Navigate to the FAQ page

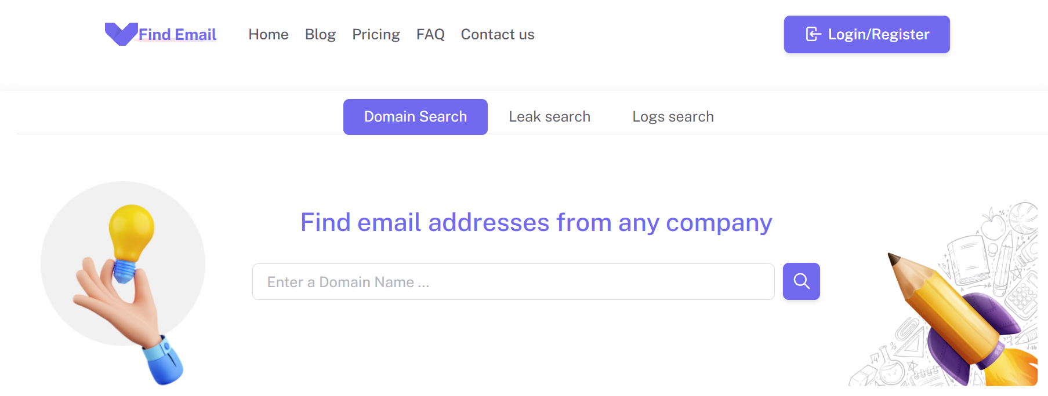pyautogui.click(x=430, y=35)
